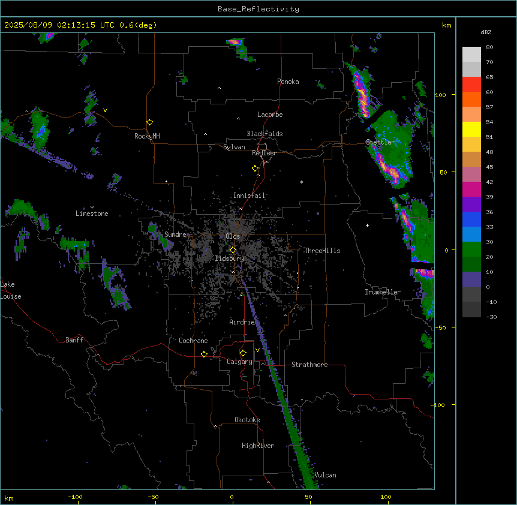The width and height of the screenshot is (517, 505).
Task: Click the Calgary city label
Action: tap(239, 362)
